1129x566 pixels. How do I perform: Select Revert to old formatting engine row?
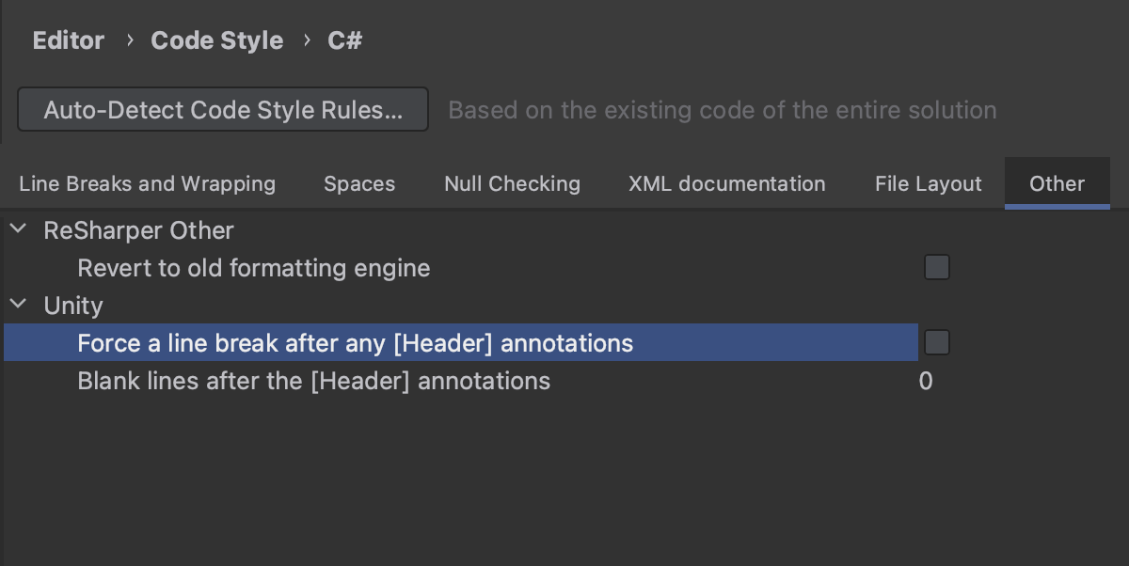(x=253, y=268)
